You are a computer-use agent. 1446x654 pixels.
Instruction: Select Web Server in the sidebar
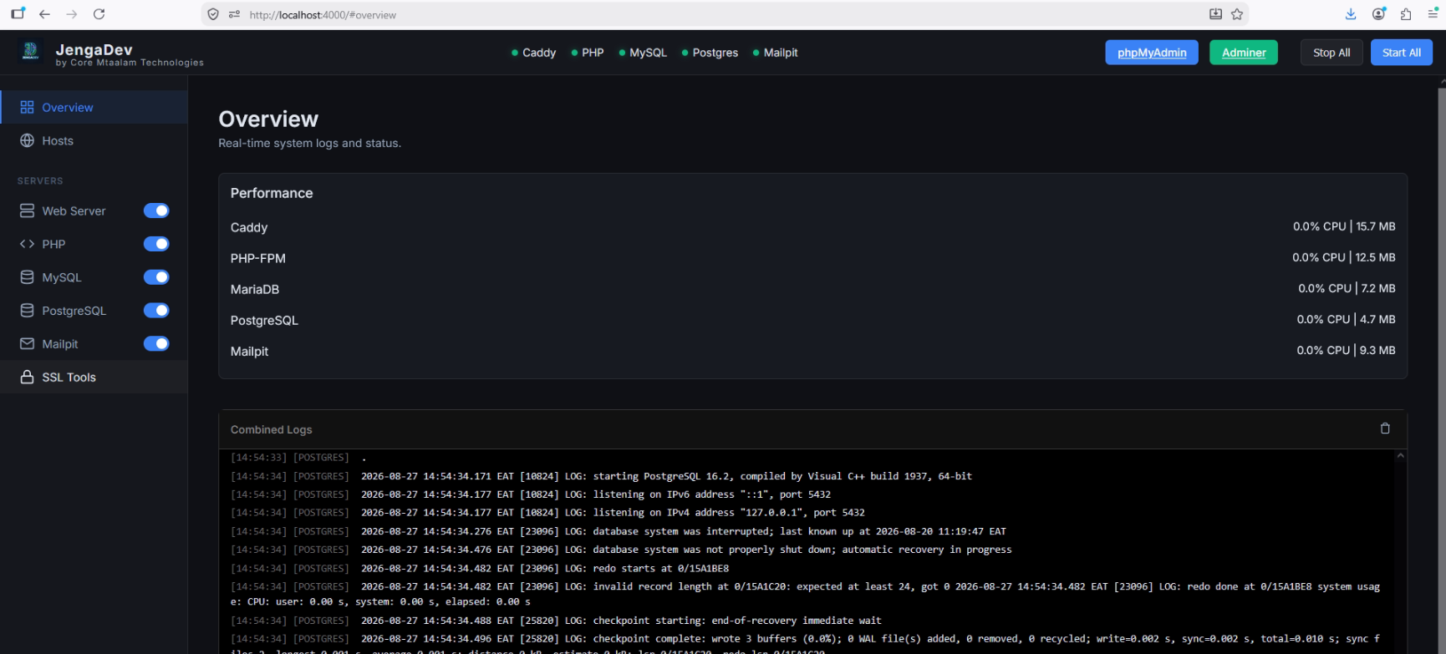pyautogui.click(x=74, y=211)
